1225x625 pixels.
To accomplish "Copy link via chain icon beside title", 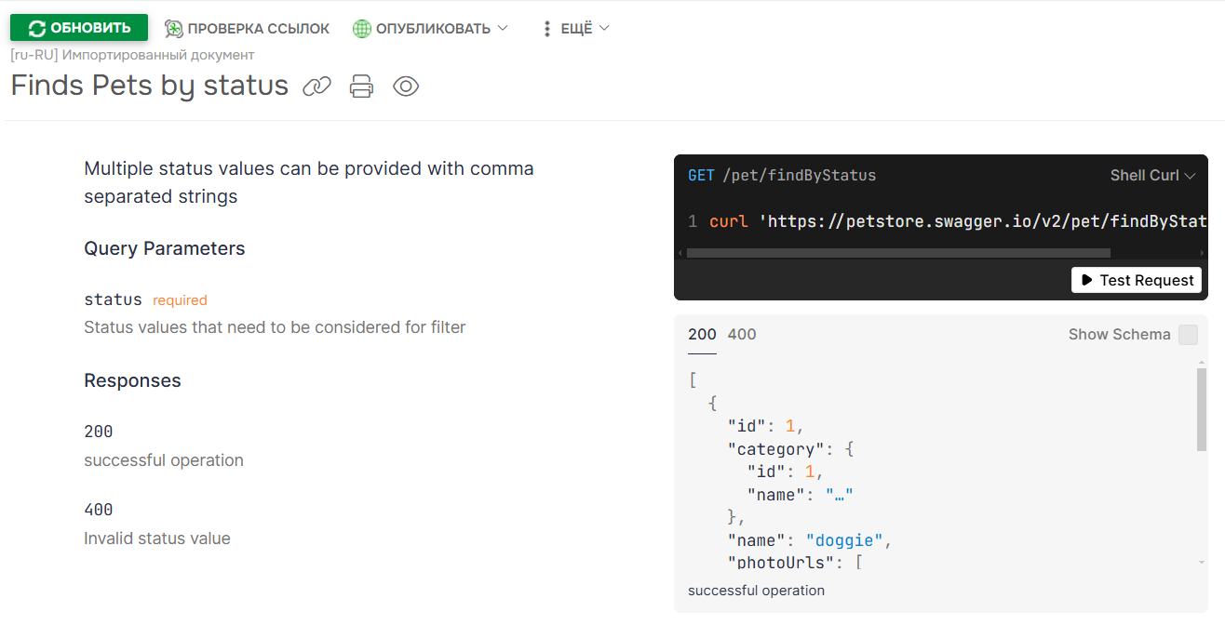I will [x=316, y=86].
